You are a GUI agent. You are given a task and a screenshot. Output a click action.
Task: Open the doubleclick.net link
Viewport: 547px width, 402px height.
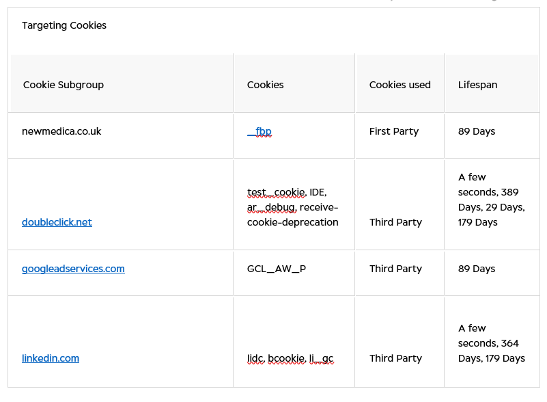[57, 222]
